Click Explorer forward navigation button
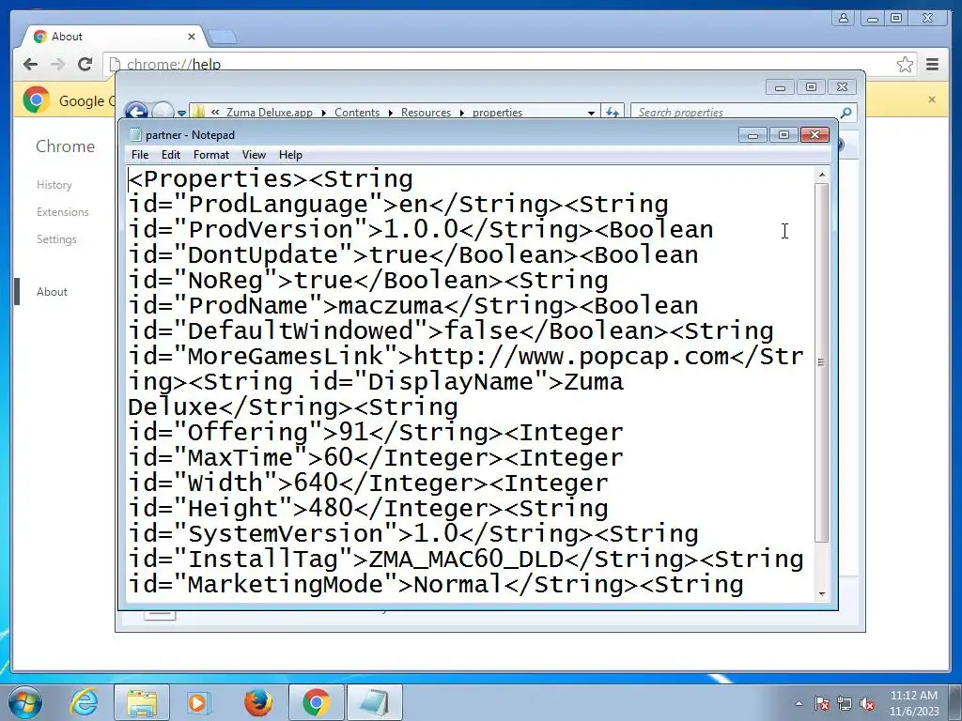The height and width of the screenshot is (721, 962). pos(163,113)
